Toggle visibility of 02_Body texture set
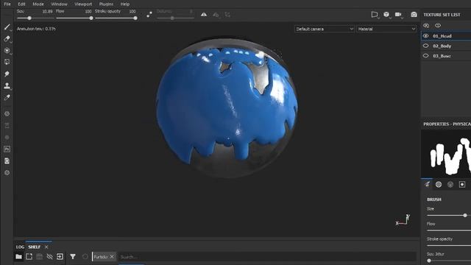 (x=425, y=46)
